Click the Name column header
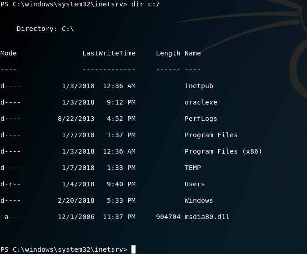Image resolution: width=307 pixels, height=254 pixels. tap(192, 53)
